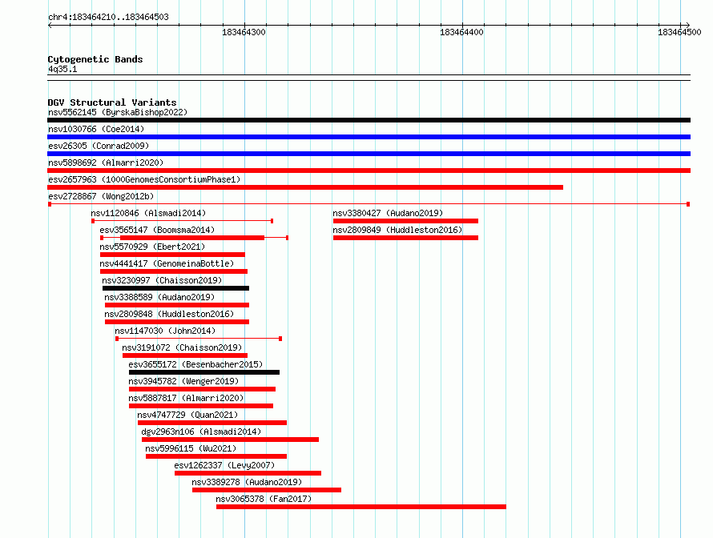This screenshot has height=538, width=713.
Task: Select the black nsv5562145 variant bar
Action: click(369, 120)
